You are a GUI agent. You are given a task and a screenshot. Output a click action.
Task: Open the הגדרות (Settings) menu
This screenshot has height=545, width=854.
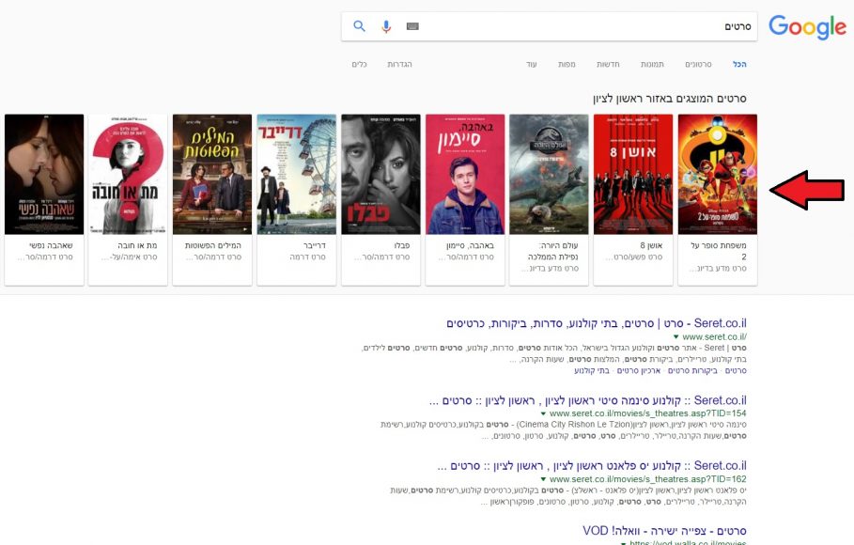pos(399,64)
